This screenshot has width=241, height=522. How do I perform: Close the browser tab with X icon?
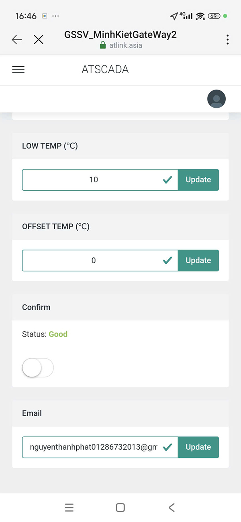point(39,39)
